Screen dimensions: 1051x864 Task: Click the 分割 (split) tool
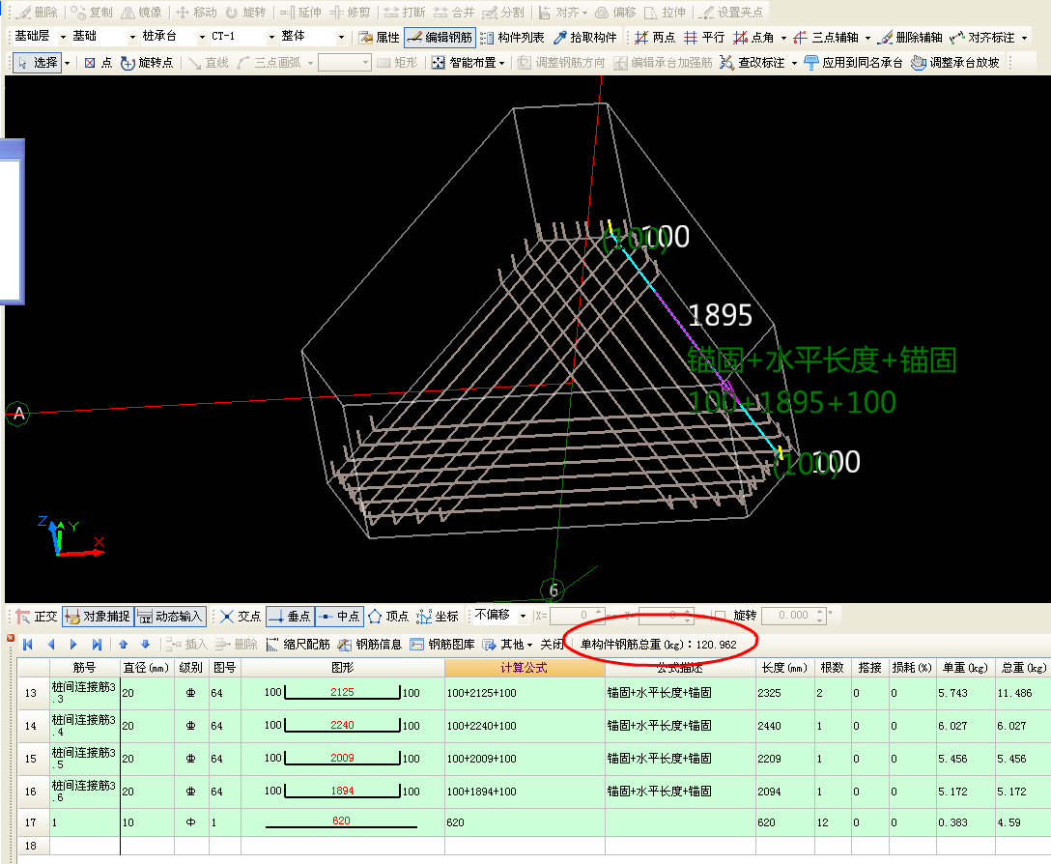(x=503, y=12)
